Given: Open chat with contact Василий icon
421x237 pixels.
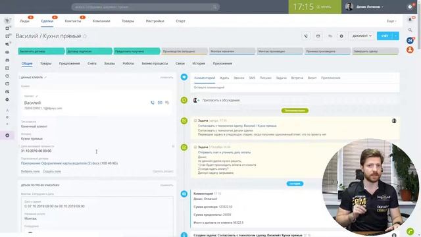Looking at the screenshot, I should pyautogui.click(x=167, y=103).
